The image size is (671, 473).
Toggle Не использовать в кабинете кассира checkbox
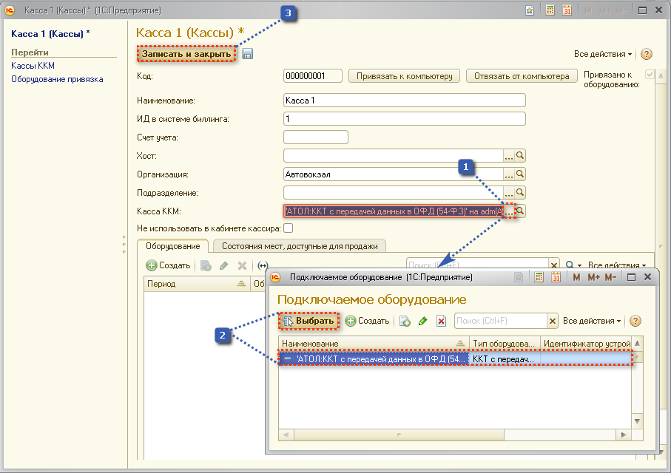point(289,228)
